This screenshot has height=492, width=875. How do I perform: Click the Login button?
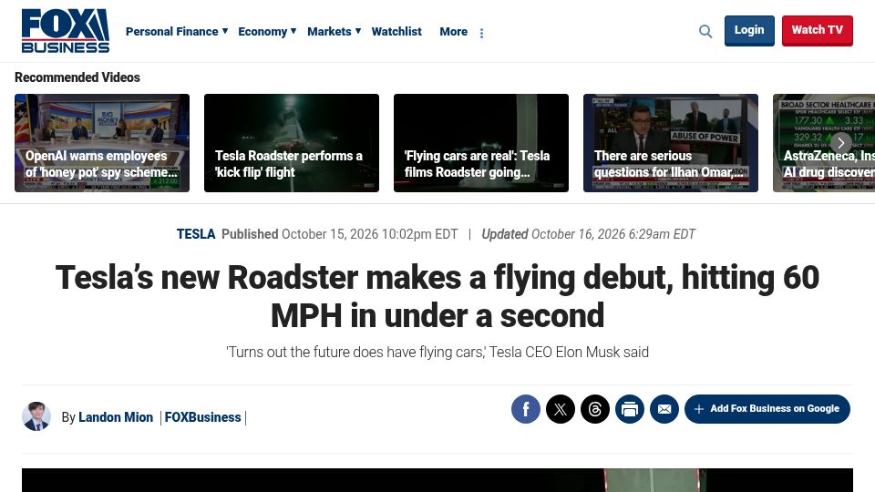click(x=749, y=31)
